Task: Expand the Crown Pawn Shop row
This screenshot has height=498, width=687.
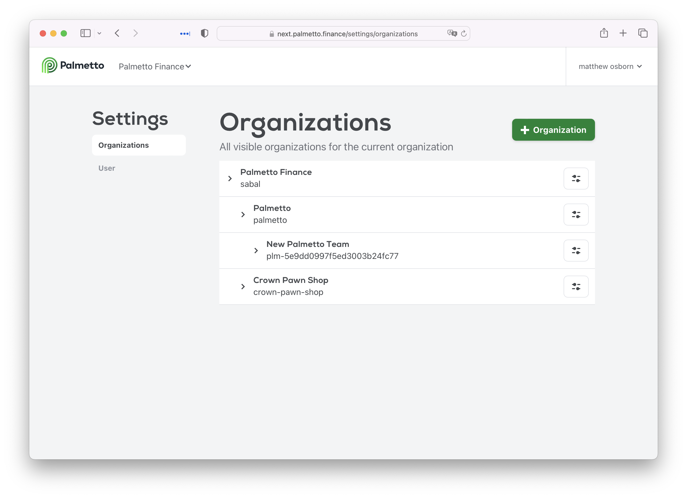Action: click(243, 286)
